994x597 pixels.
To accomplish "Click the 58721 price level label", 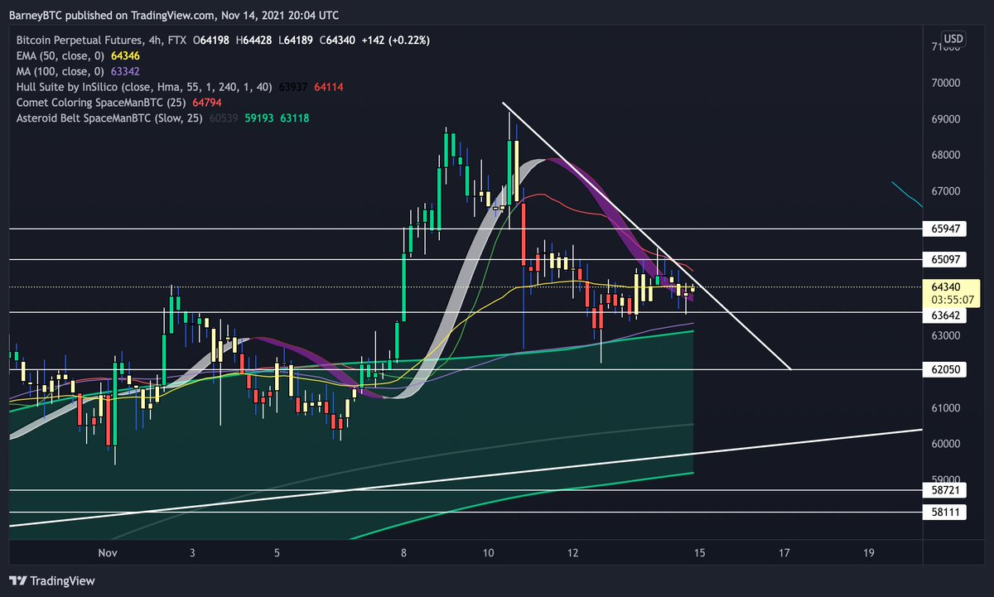I will pyautogui.click(x=945, y=491).
